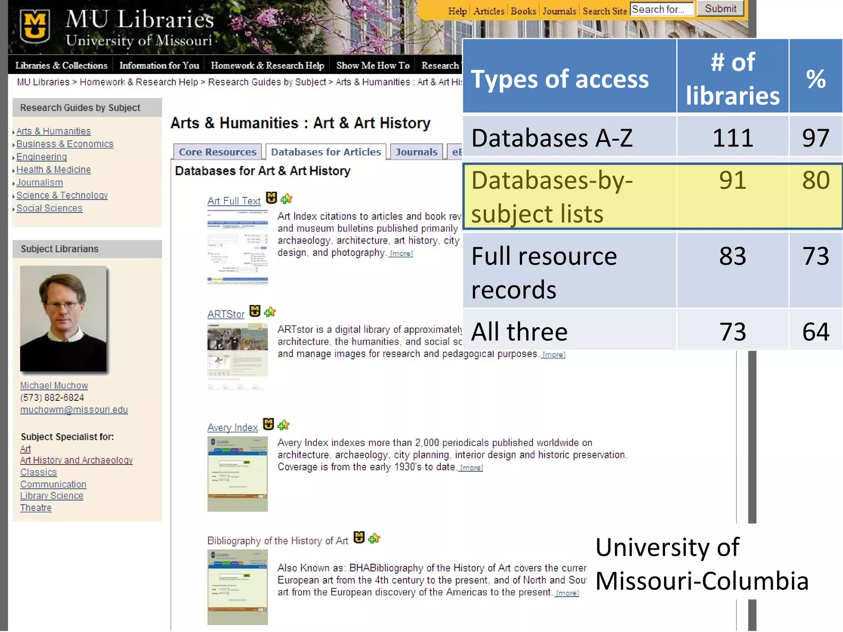Open Information for You menu

[159, 65]
